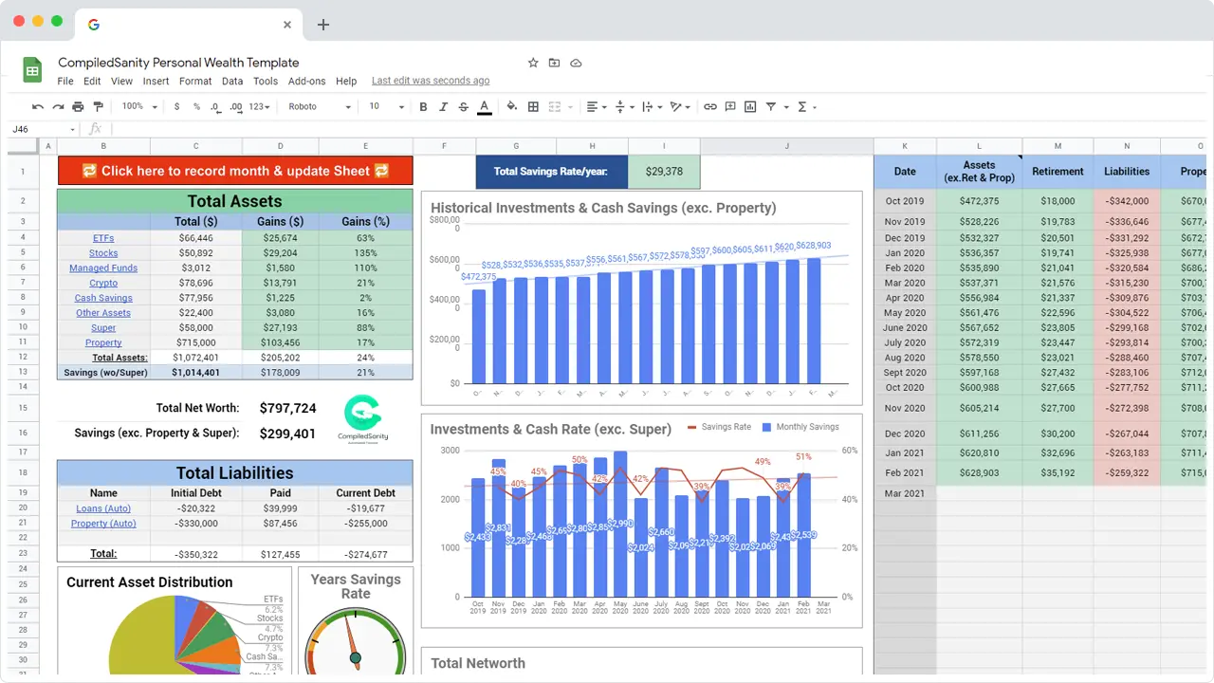Open the Loans (Auto) link
This screenshot has height=683, width=1214.
pyautogui.click(x=103, y=508)
